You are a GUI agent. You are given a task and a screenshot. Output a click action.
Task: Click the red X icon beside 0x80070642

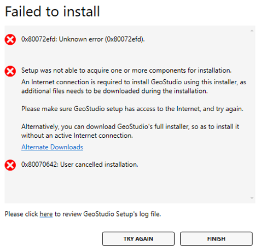point(10,165)
